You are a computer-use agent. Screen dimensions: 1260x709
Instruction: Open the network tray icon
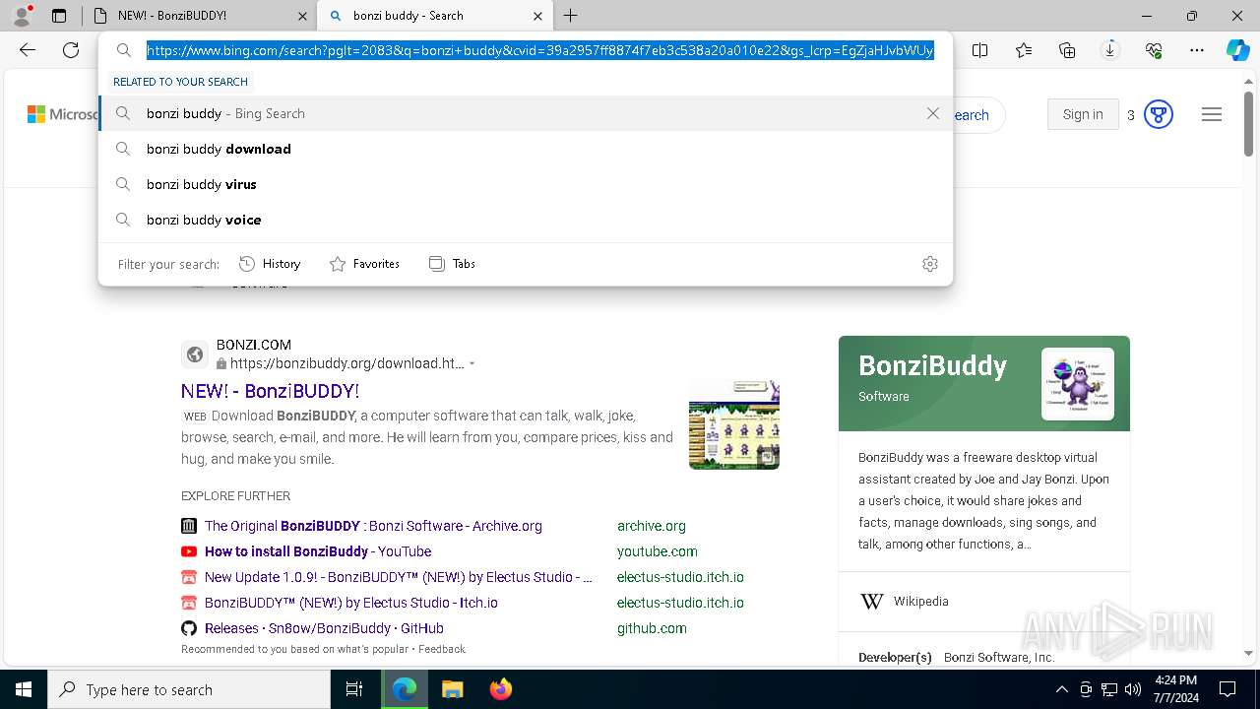(1109, 689)
